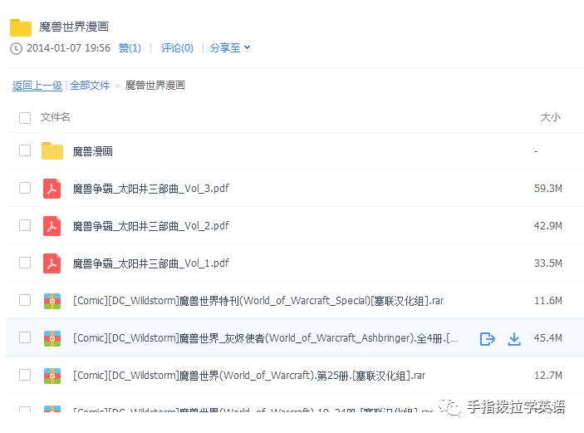The height and width of the screenshot is (433, 584).
Task: Click the 12.7M size value
Action: pos(548,376)
